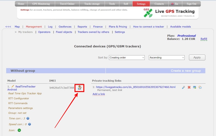Image resolution: width=216 pixels, height=136 pixels.
Task: Click the pencil icon next to RealTimeTracker
Action: tap(13, 86)
